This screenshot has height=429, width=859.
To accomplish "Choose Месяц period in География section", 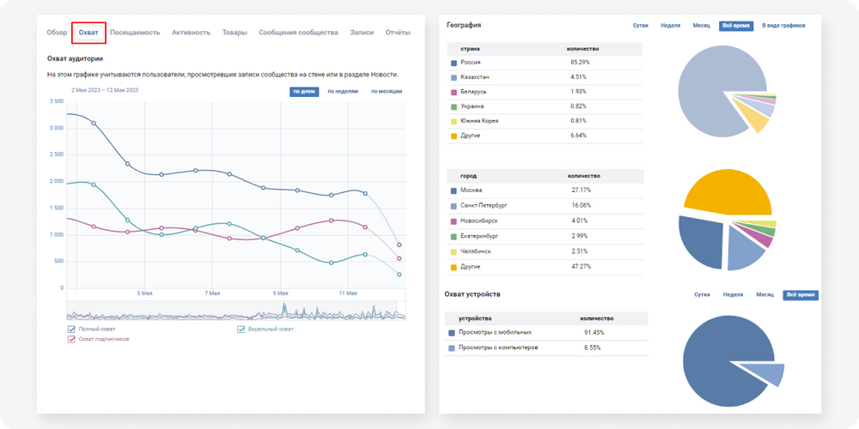I will tap(701, 26).
